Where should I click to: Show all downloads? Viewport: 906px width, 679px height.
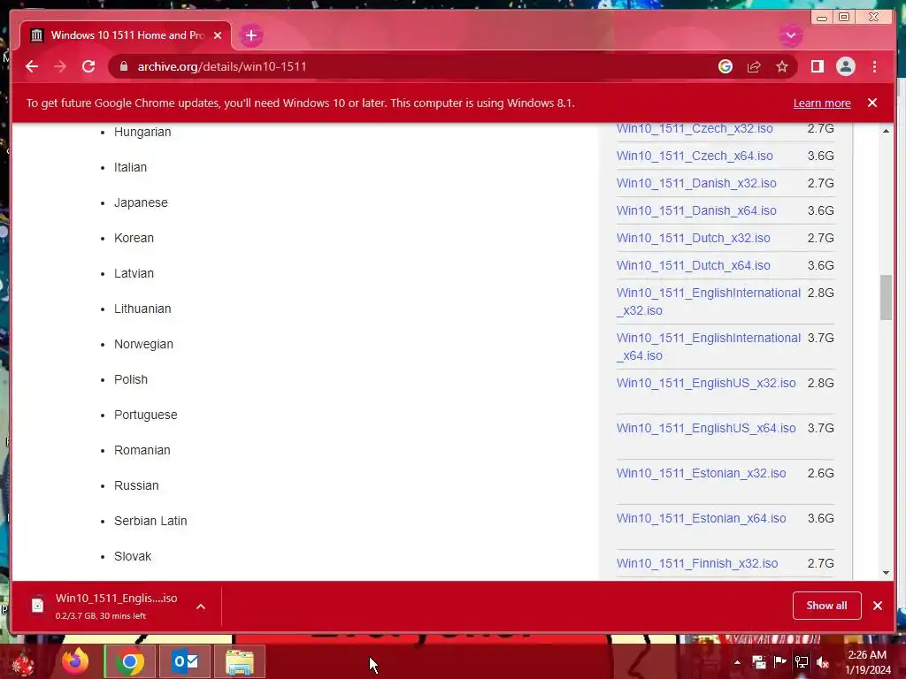click(x=826, y=605)
